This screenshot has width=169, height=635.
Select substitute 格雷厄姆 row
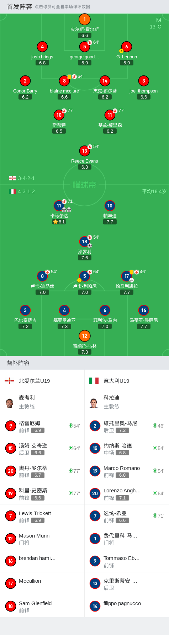coord(42,426)
